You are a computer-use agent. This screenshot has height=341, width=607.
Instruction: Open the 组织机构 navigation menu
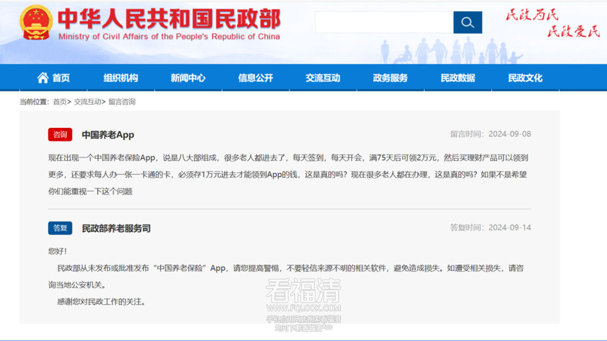(x=121, y=78)
